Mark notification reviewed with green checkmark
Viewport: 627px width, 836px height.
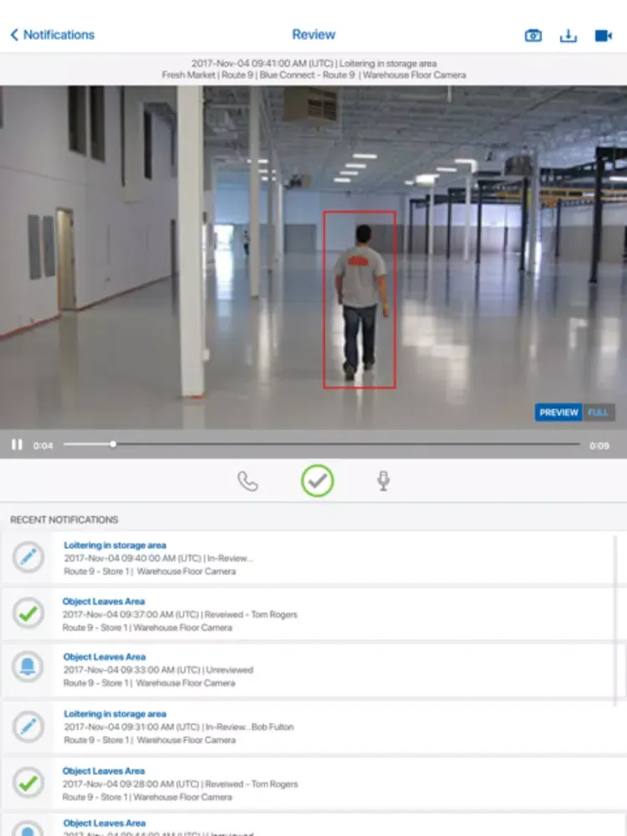(x=317, y=481)
